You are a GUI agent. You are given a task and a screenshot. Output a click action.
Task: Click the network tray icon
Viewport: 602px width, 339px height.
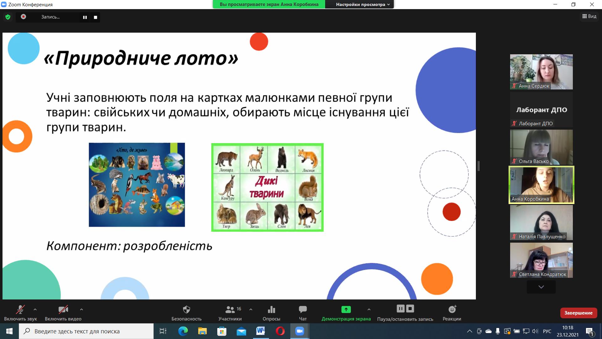coord(526,331)
